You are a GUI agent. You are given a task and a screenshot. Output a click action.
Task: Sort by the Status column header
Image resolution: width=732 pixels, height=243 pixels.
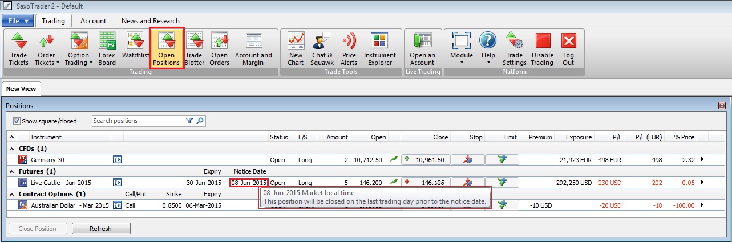[x=279, y=137]
